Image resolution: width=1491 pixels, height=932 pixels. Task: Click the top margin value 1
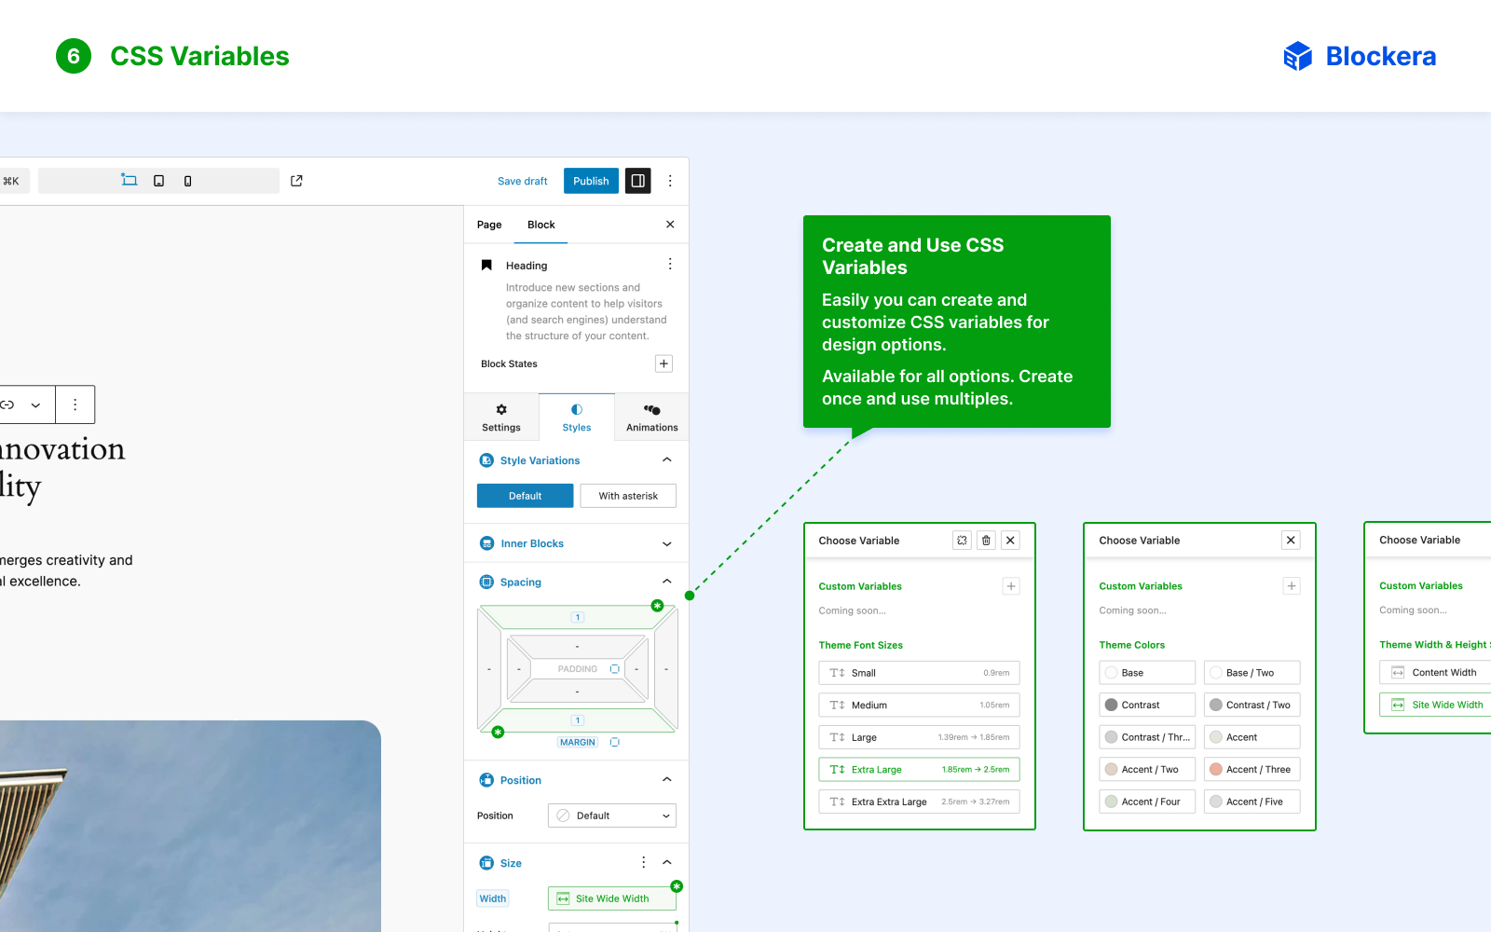click(x=578, y=617)
